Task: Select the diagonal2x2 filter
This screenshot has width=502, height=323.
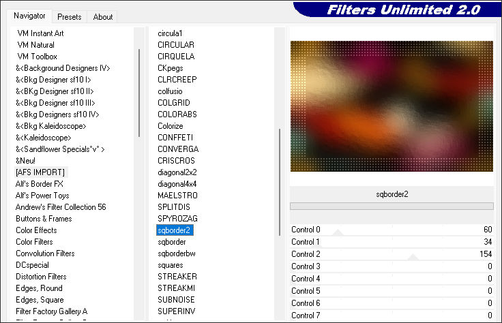Action: (177, 172)
